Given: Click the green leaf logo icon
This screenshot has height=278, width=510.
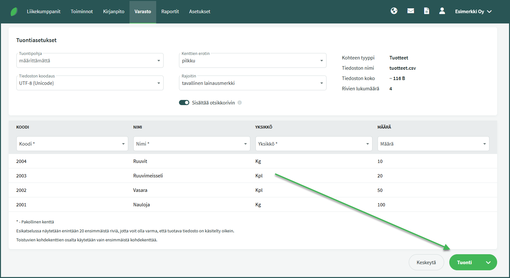Looking at the screenshot, I should tap(14, 12).
